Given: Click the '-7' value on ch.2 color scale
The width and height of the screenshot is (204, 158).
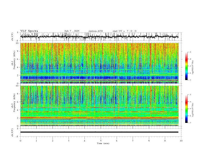Looking at the screenshot, I should (190, 123).
